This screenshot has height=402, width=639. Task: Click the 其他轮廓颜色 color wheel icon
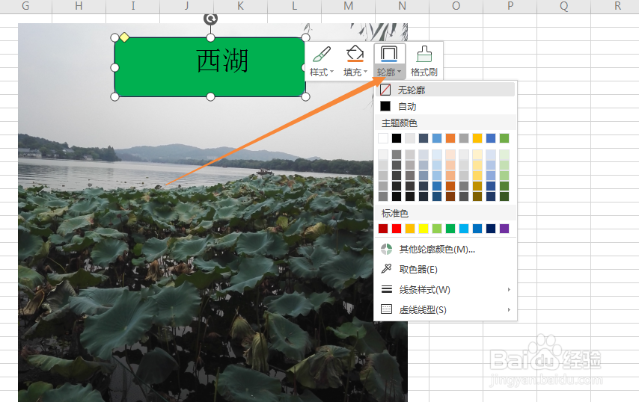[386, 249]
